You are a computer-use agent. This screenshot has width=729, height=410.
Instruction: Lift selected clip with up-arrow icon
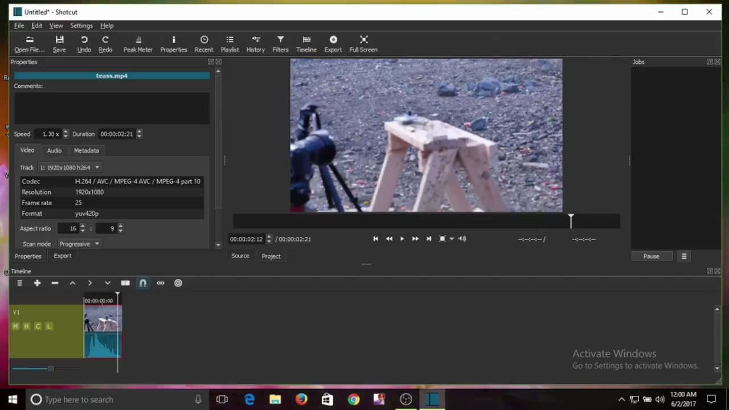point(72,283)
